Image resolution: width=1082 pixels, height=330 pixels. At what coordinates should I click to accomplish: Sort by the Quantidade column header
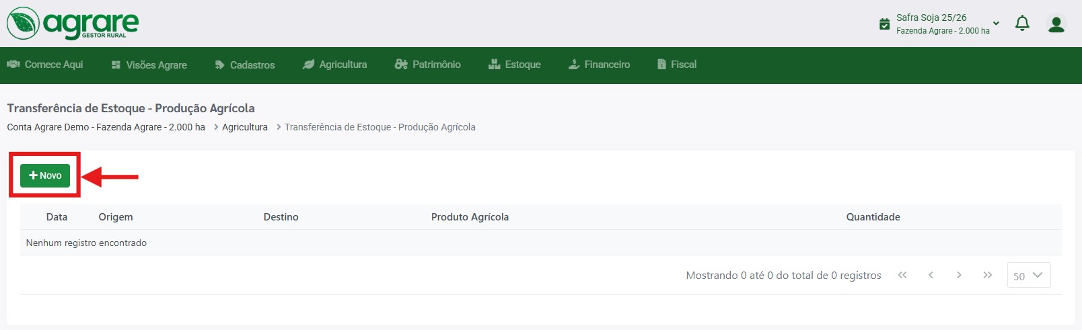tap(873, 217)
